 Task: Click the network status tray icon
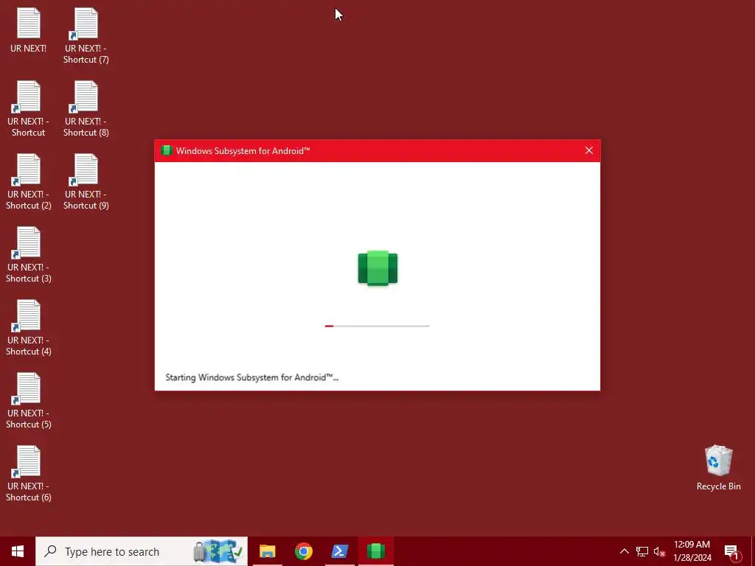[642, 551]
